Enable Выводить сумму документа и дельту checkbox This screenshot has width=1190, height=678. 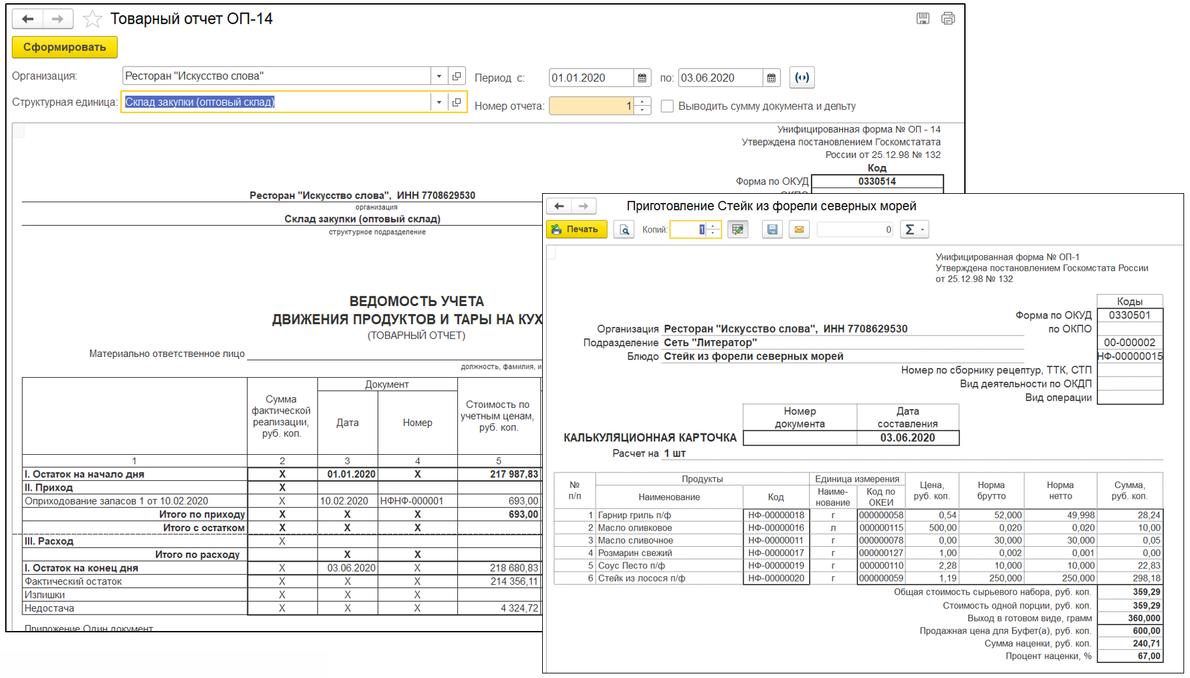[667, 106]
